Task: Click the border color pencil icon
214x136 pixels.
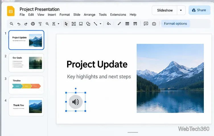Action: (119, 24)
